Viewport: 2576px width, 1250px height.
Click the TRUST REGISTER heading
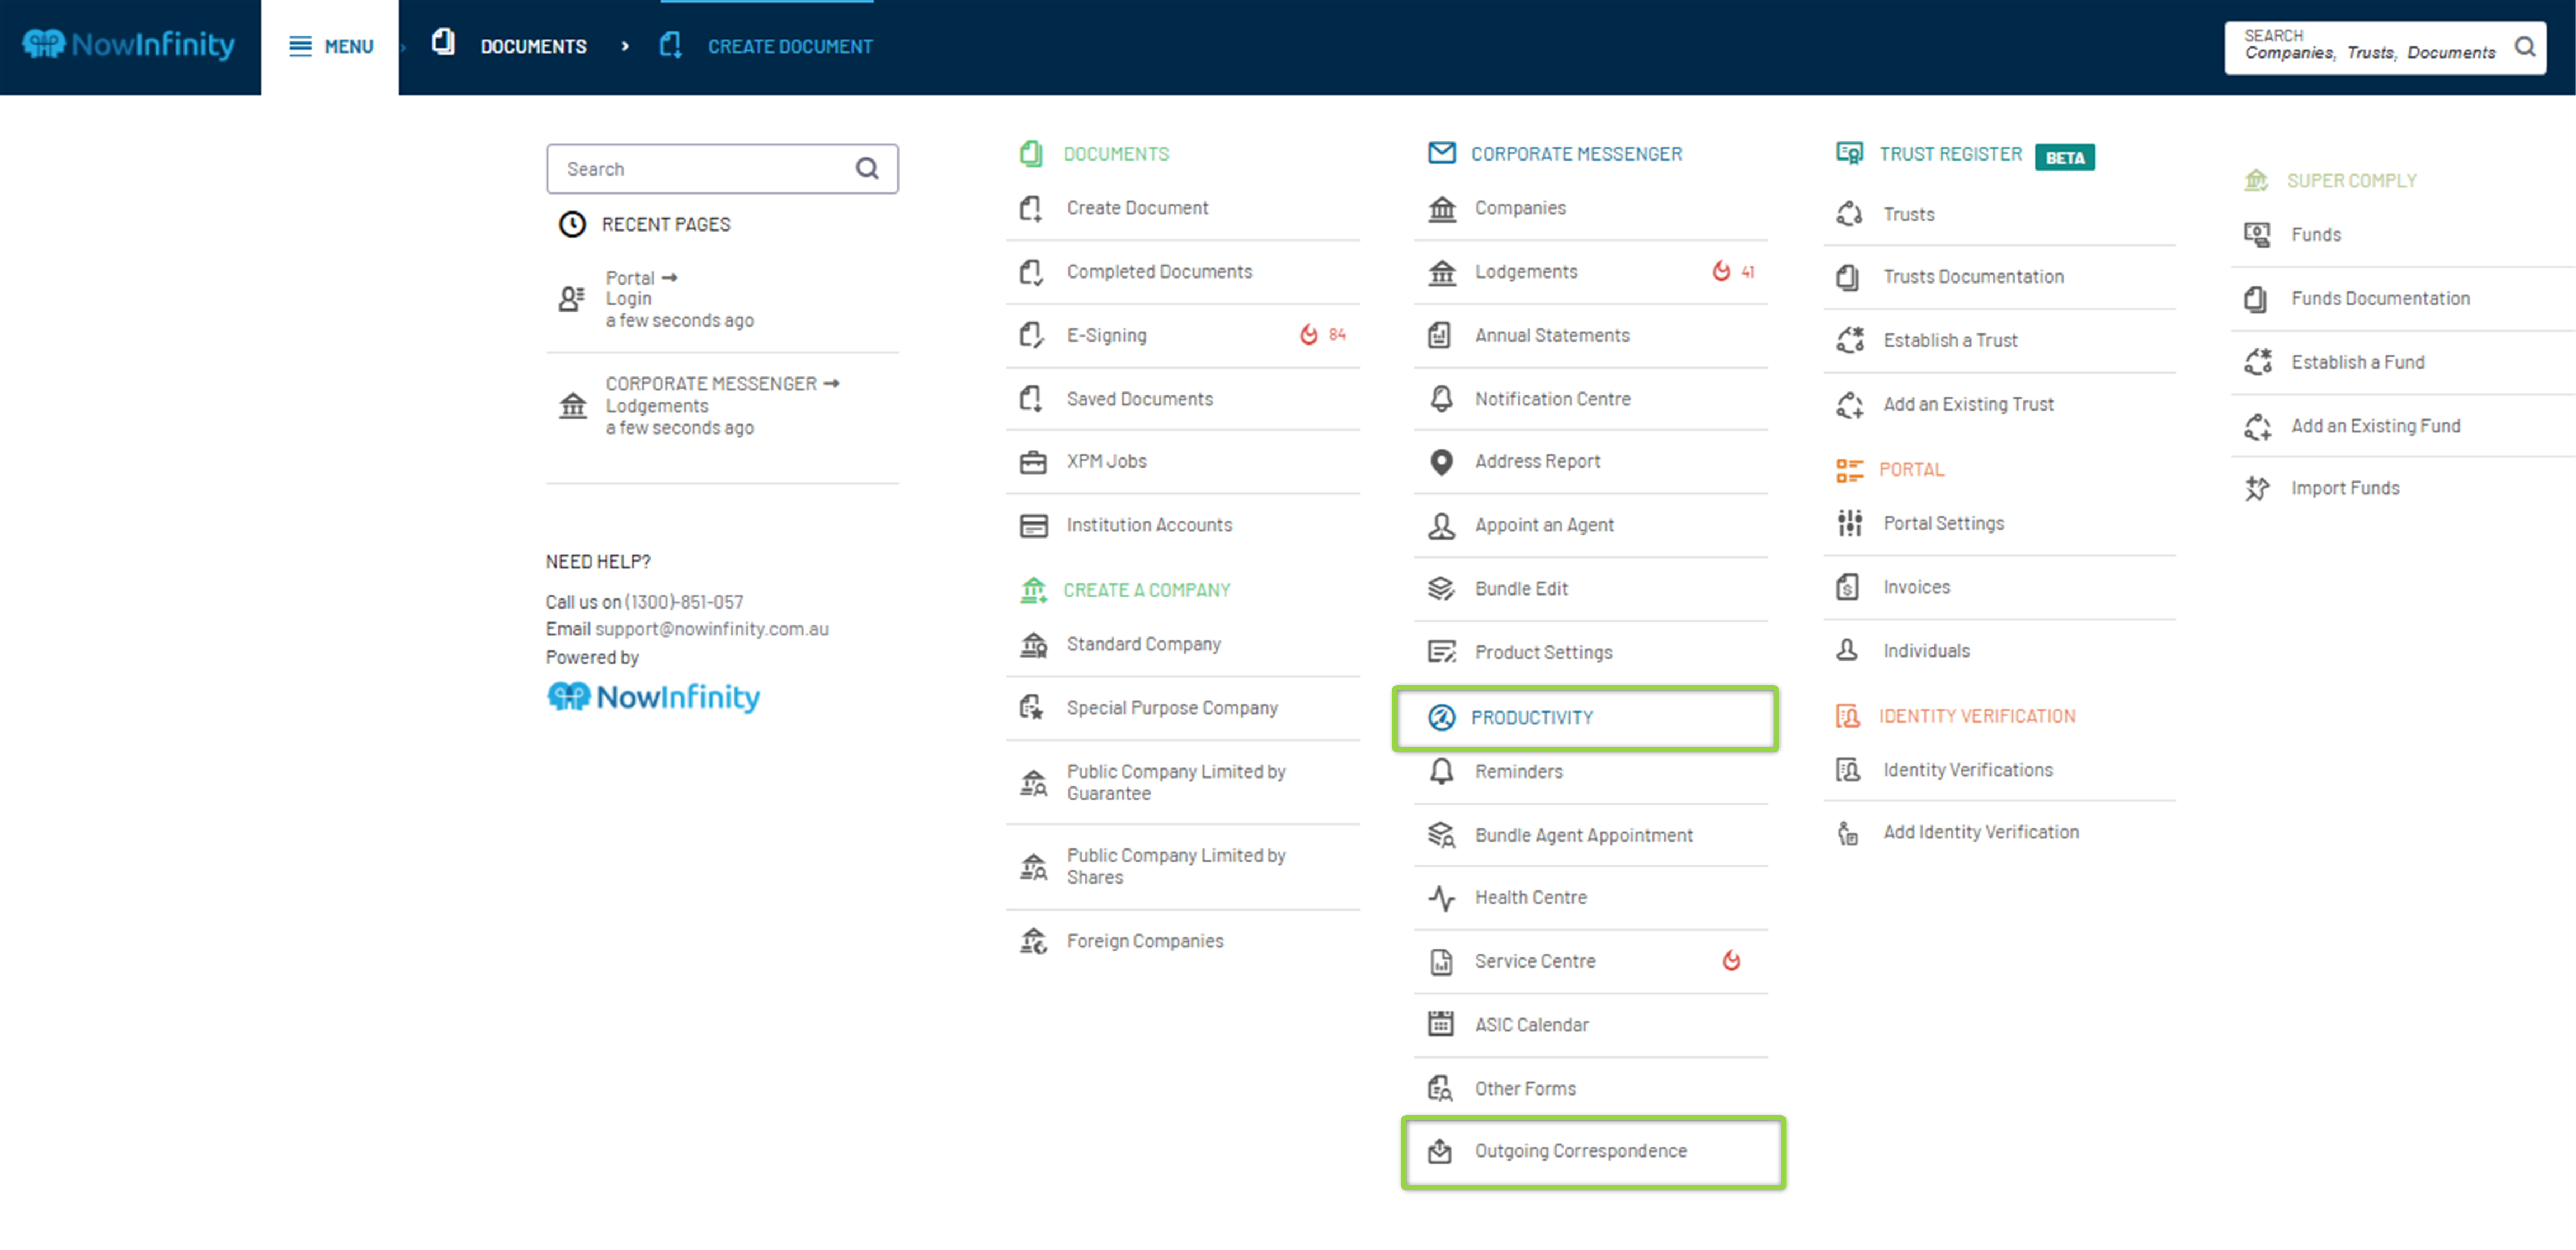1950,154
